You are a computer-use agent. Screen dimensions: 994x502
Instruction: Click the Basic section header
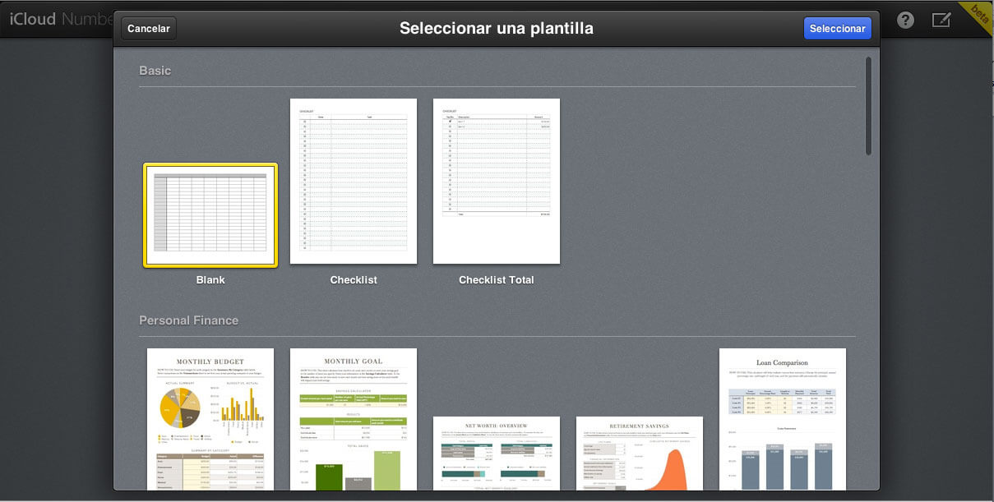pyautogui.click(x=155, y=71)
